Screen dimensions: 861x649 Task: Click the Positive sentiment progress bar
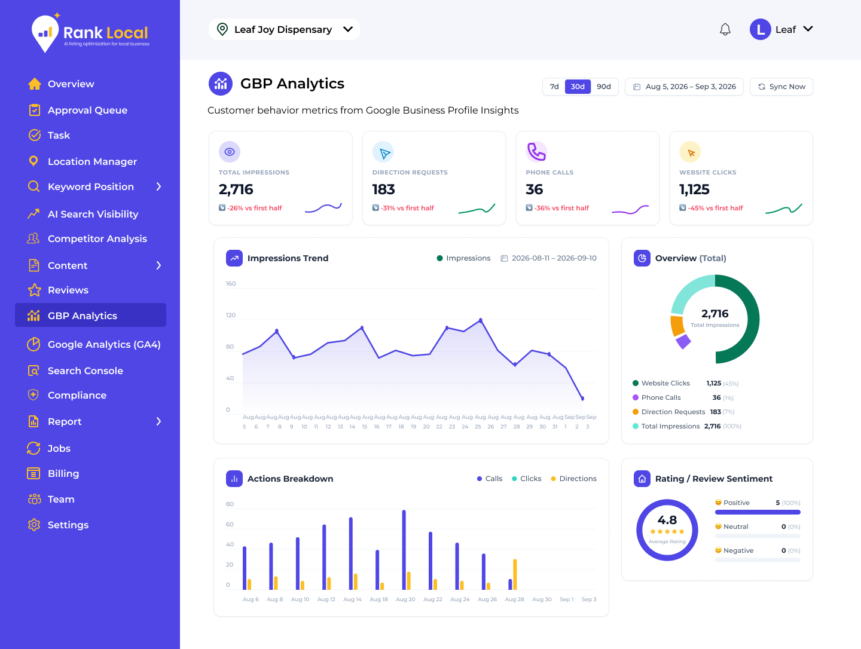758,512
